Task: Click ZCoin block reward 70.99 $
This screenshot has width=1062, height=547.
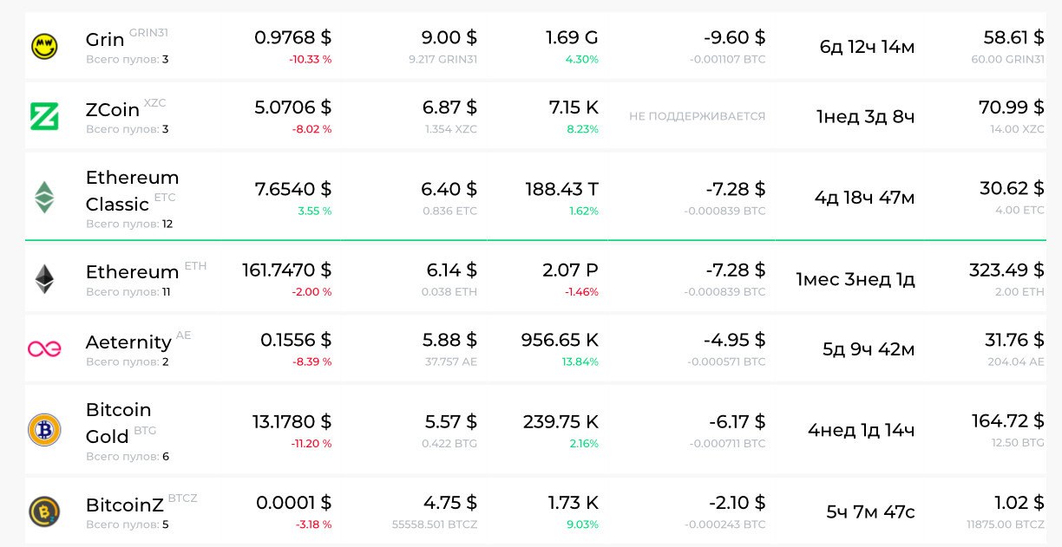Action: pos(1012,107)
